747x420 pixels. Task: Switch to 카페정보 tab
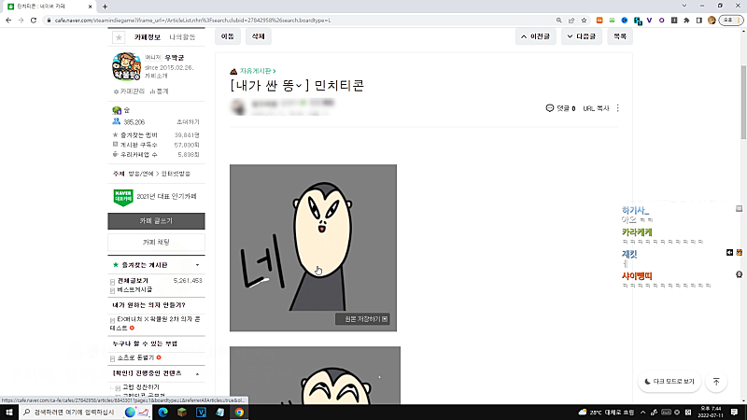coord(148,37)
